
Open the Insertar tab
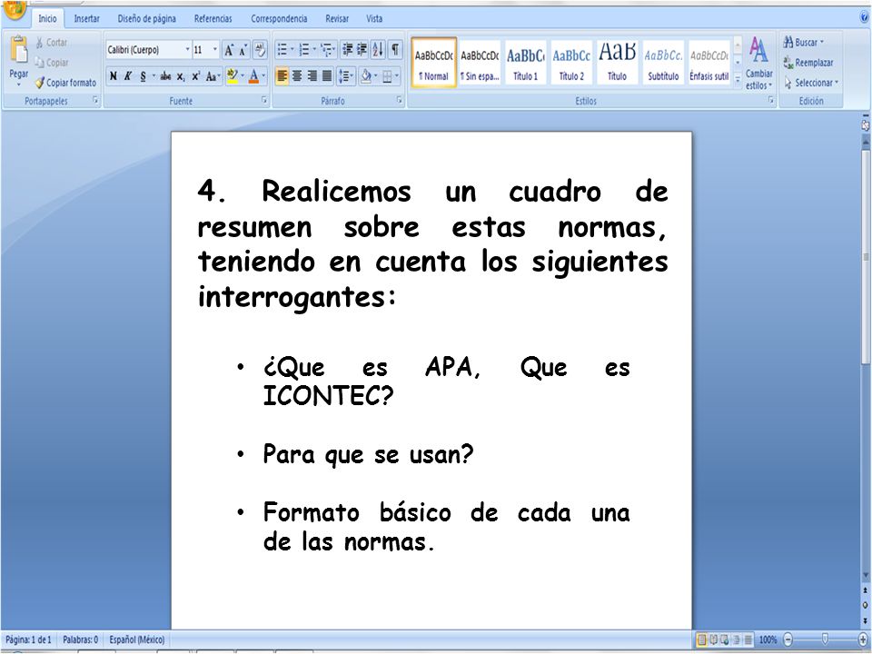click(x=87, y=18)
